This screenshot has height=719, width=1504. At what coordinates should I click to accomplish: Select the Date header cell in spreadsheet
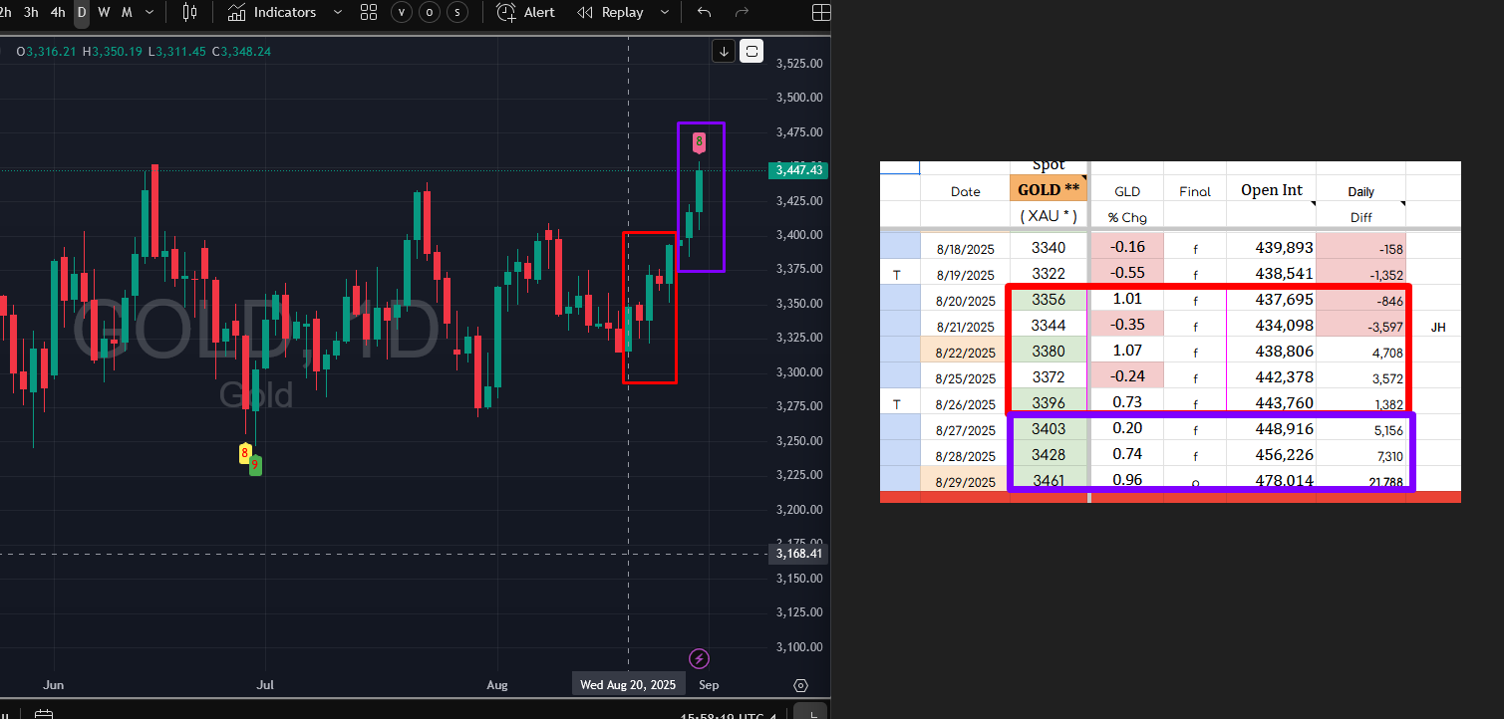point(965,191)
